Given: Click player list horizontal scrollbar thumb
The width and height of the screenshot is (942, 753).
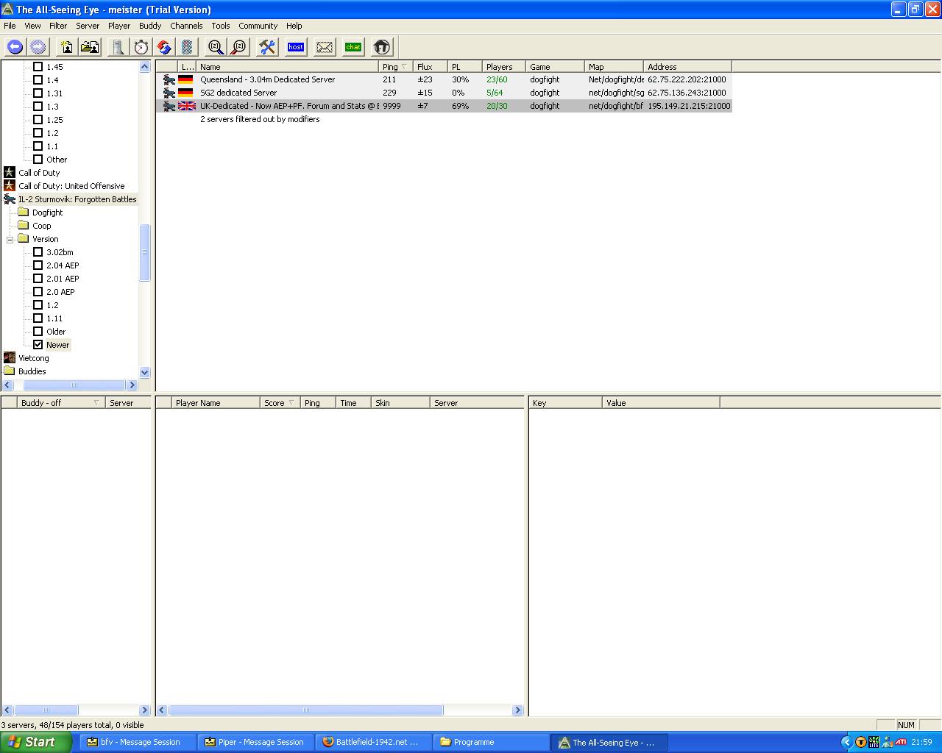Looking at the screenshot, I should (x=306, y=710).
